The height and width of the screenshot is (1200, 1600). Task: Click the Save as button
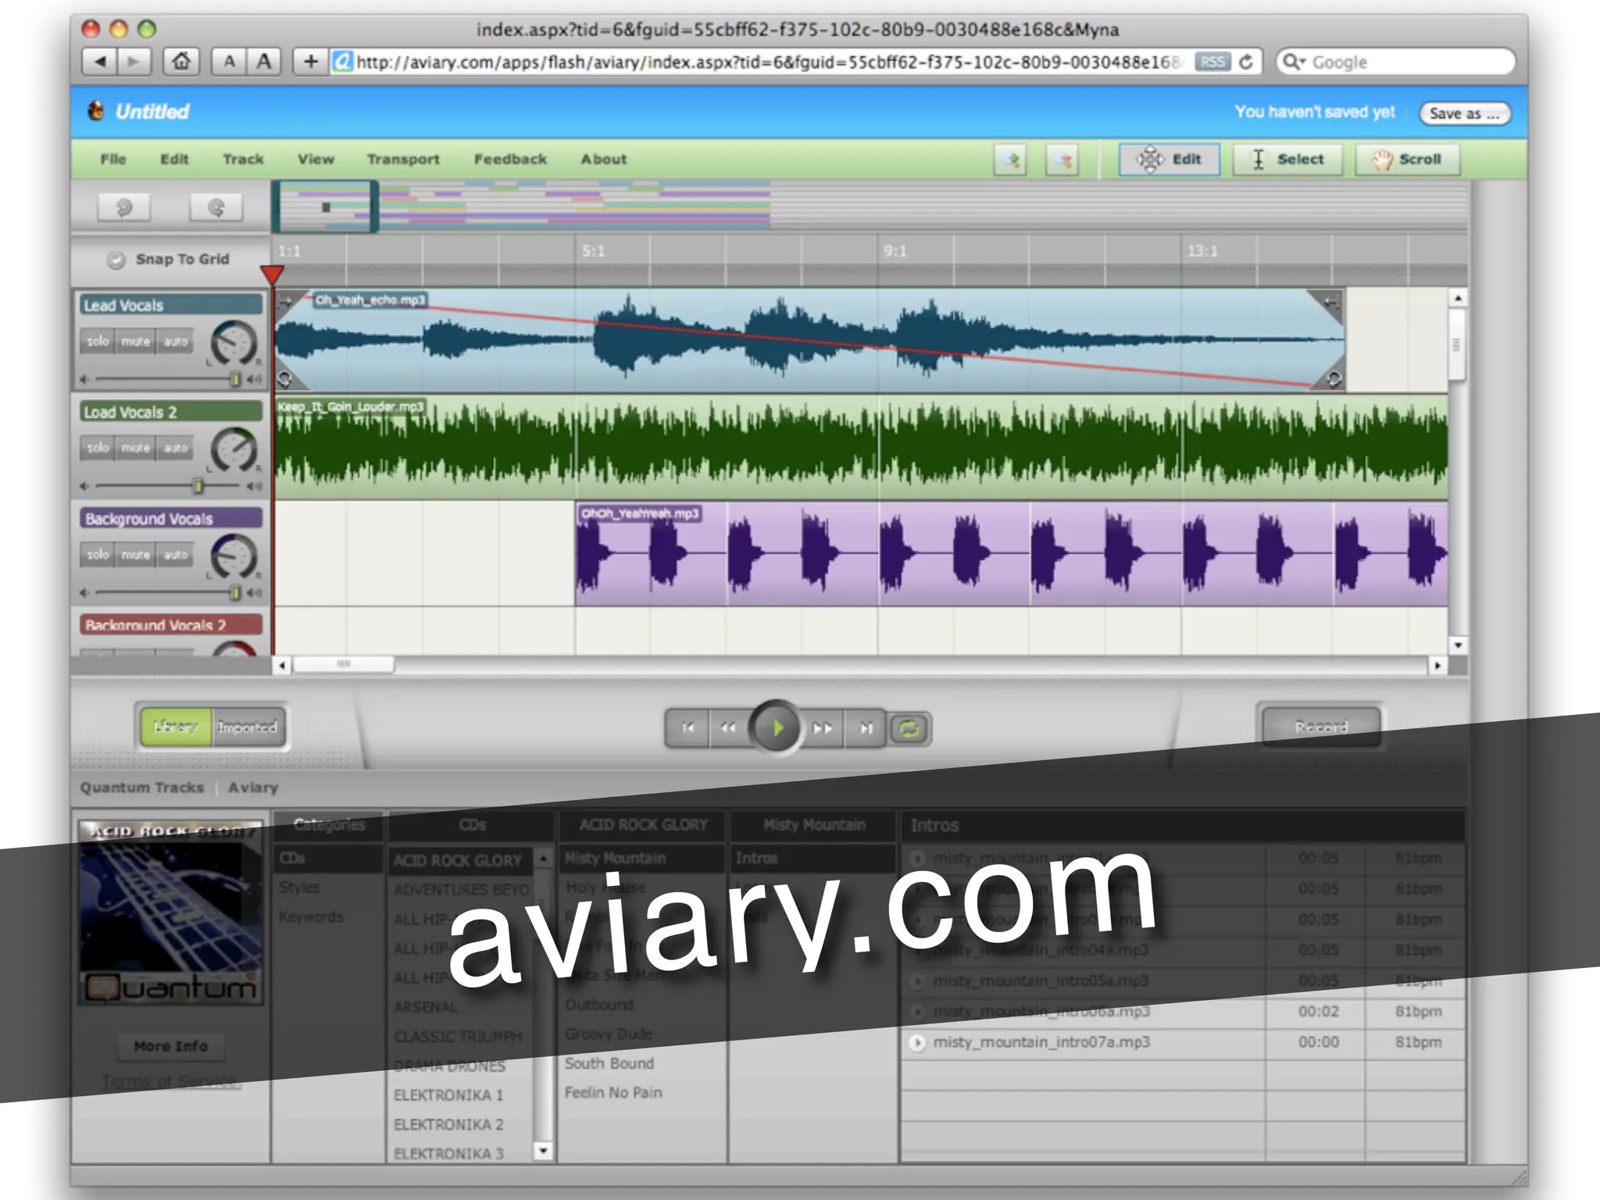pyautogui.click(x=1464, y=113)
